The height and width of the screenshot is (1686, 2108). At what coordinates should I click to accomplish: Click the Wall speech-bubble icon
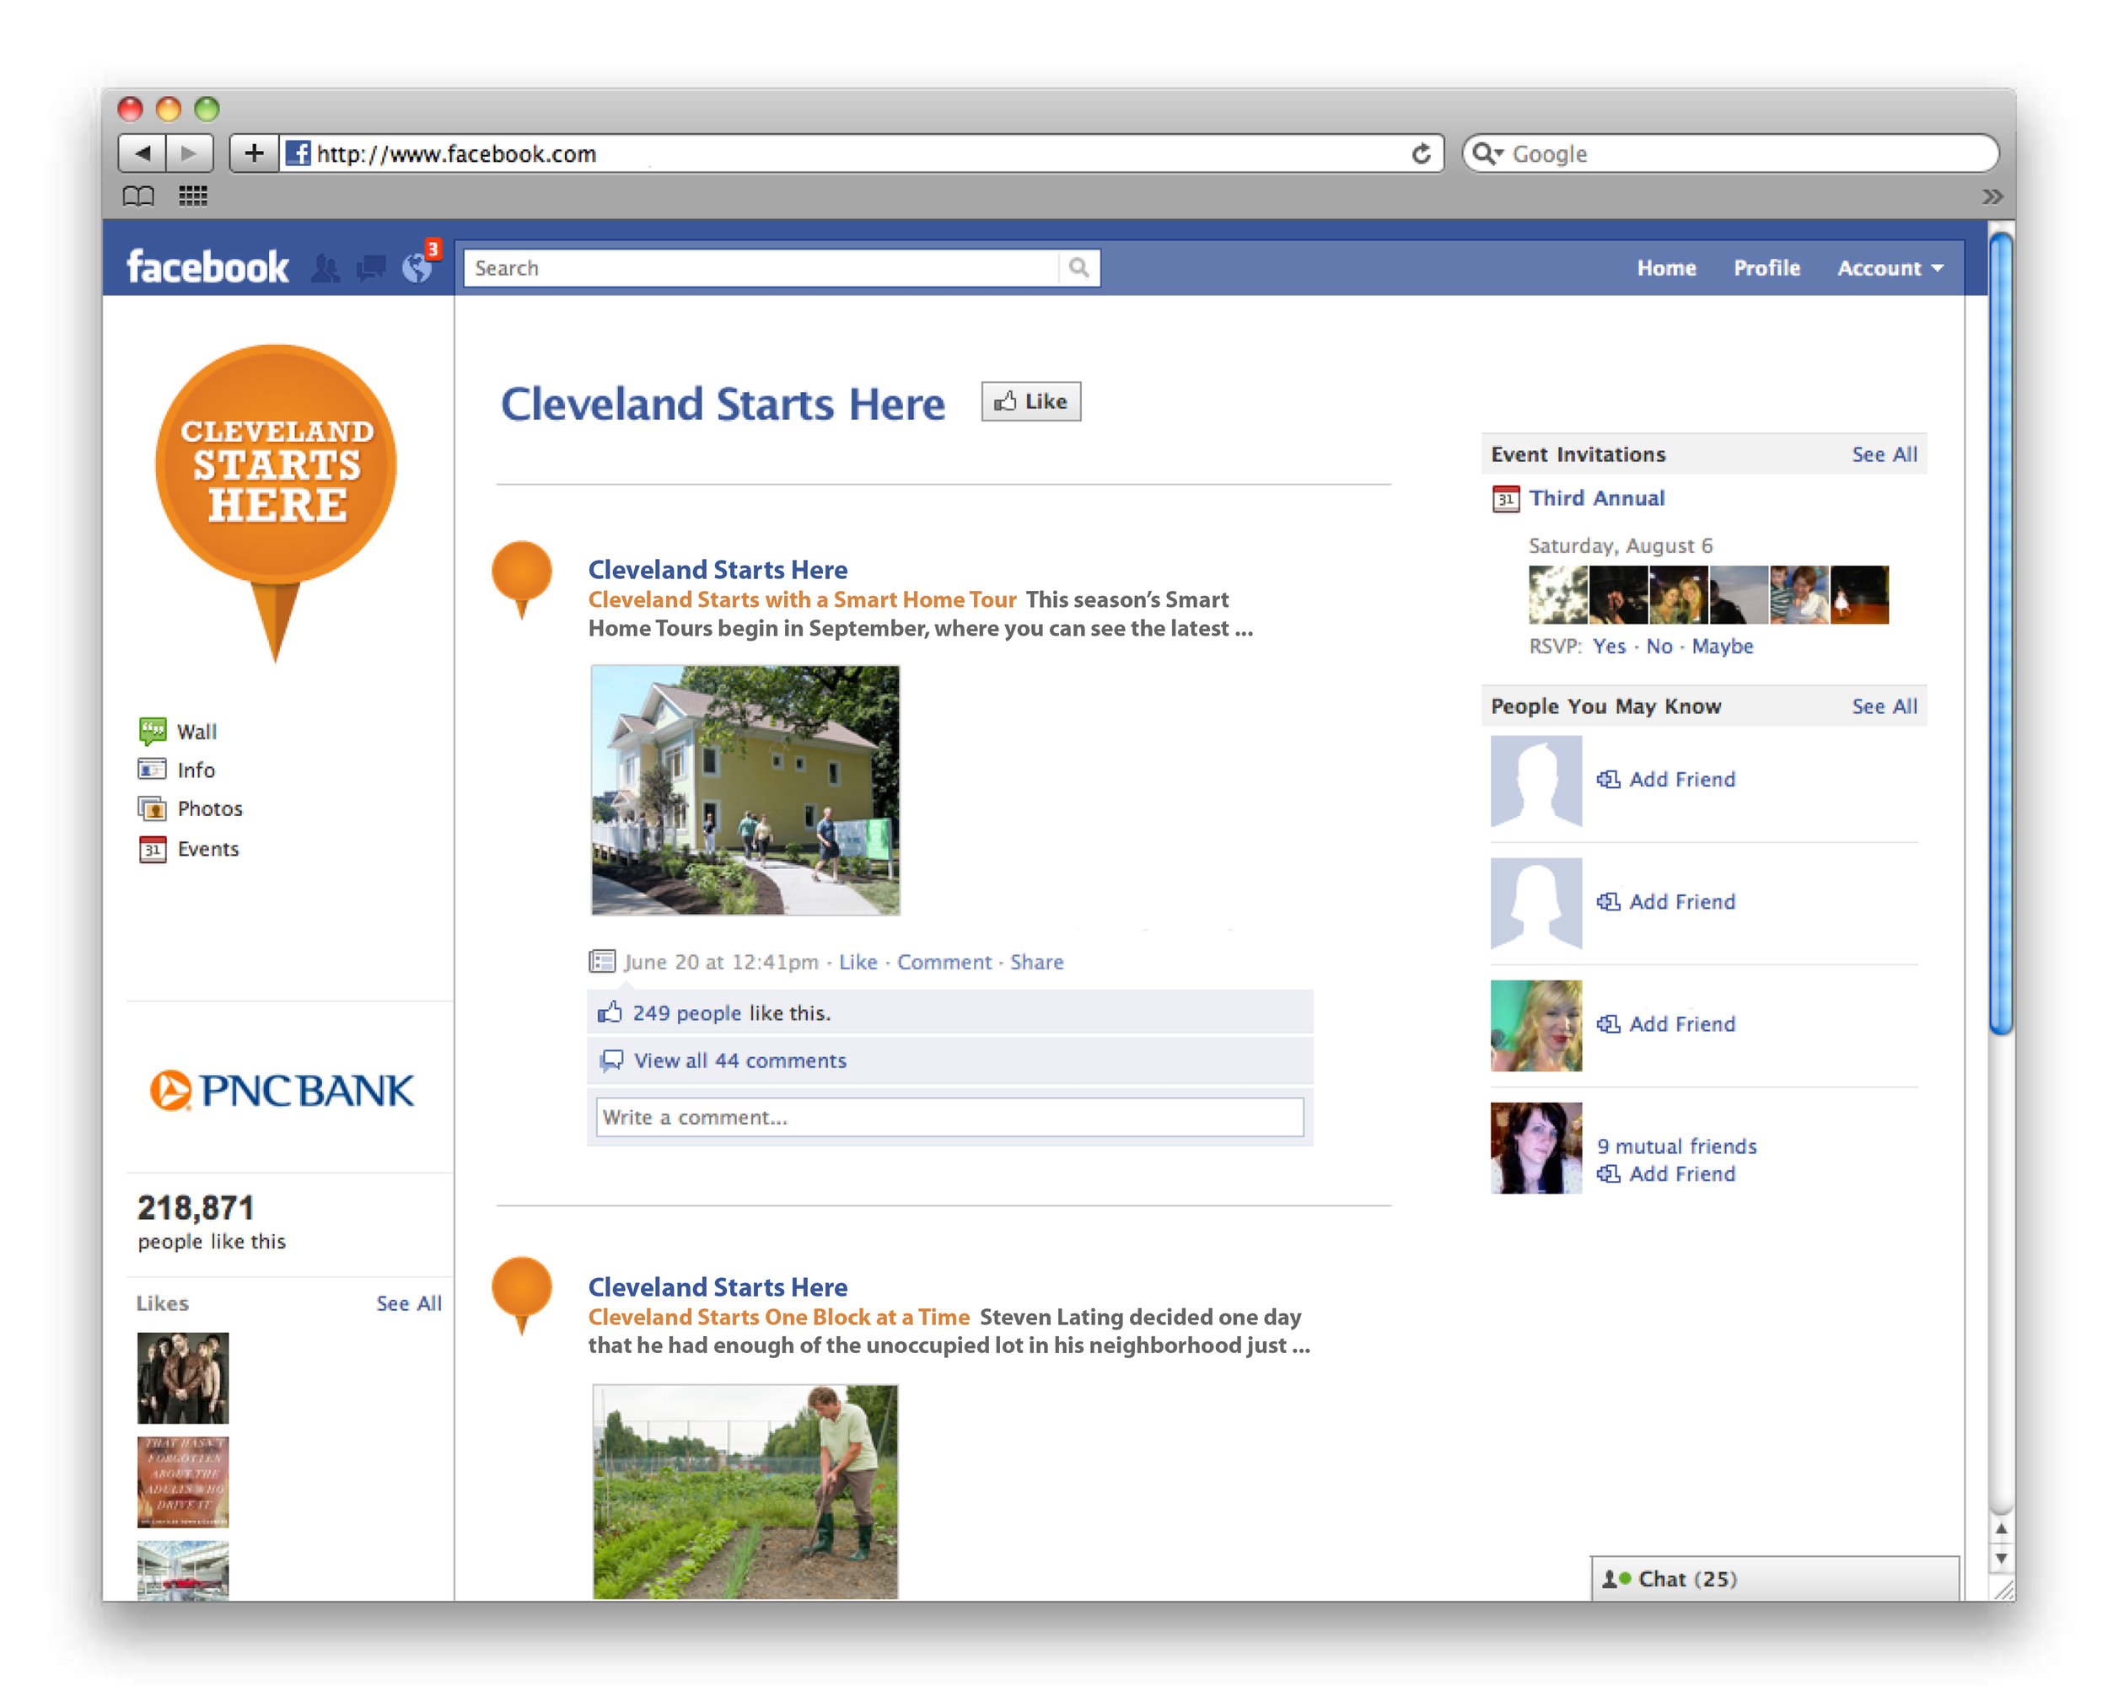pyautogui.click(x=152, y=730)
